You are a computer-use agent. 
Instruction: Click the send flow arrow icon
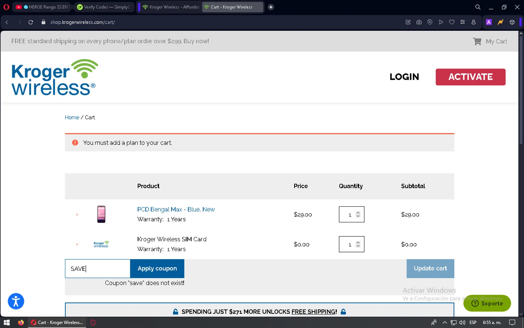pyautogui.click(x=441, y=22)
